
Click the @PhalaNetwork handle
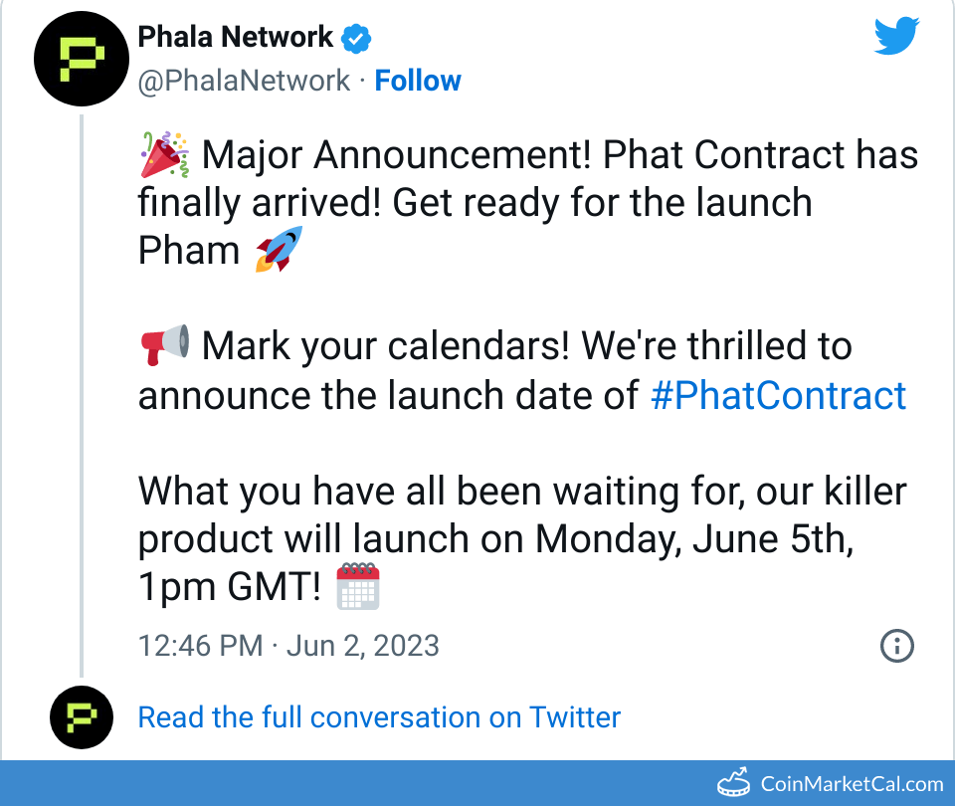(244, 81)
